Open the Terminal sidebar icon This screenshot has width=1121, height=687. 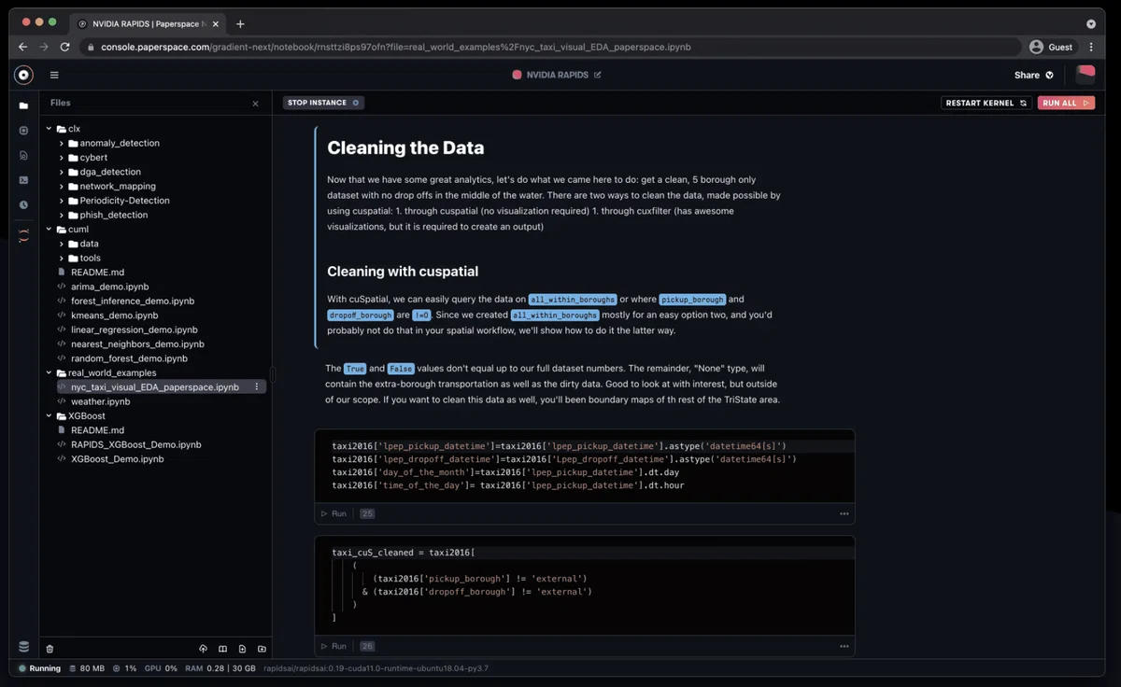point(23,180)
